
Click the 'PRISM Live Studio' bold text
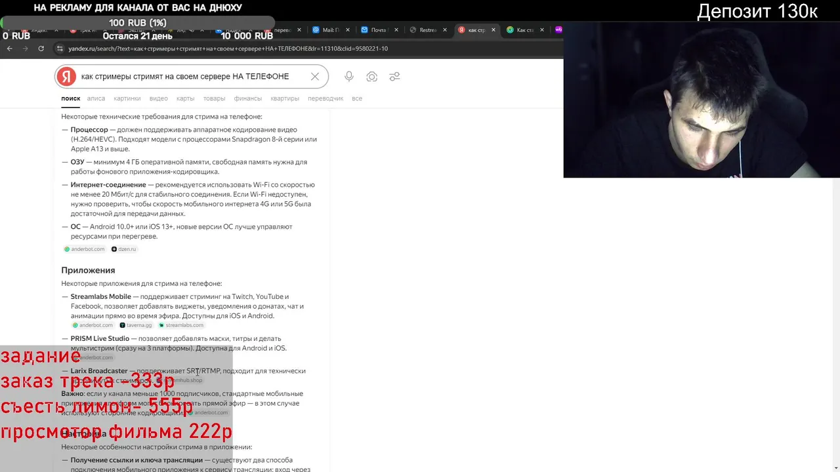pyautogui.click(x=100, y=338)
